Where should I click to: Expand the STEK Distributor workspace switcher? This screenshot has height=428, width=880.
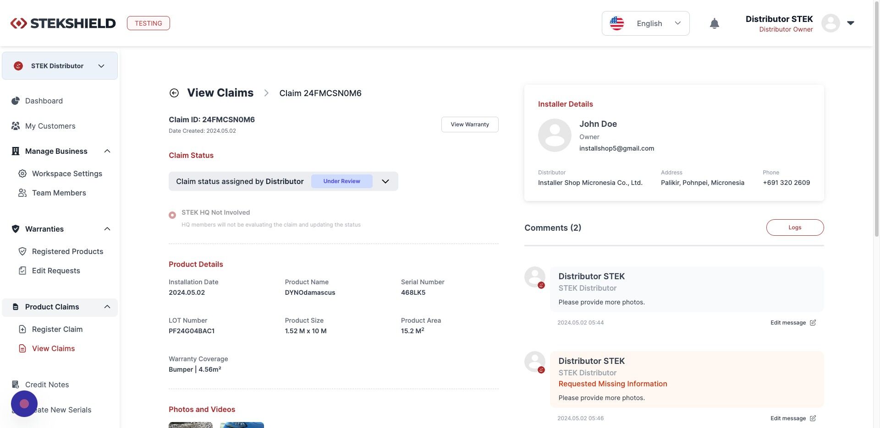[x=60, y=66]
